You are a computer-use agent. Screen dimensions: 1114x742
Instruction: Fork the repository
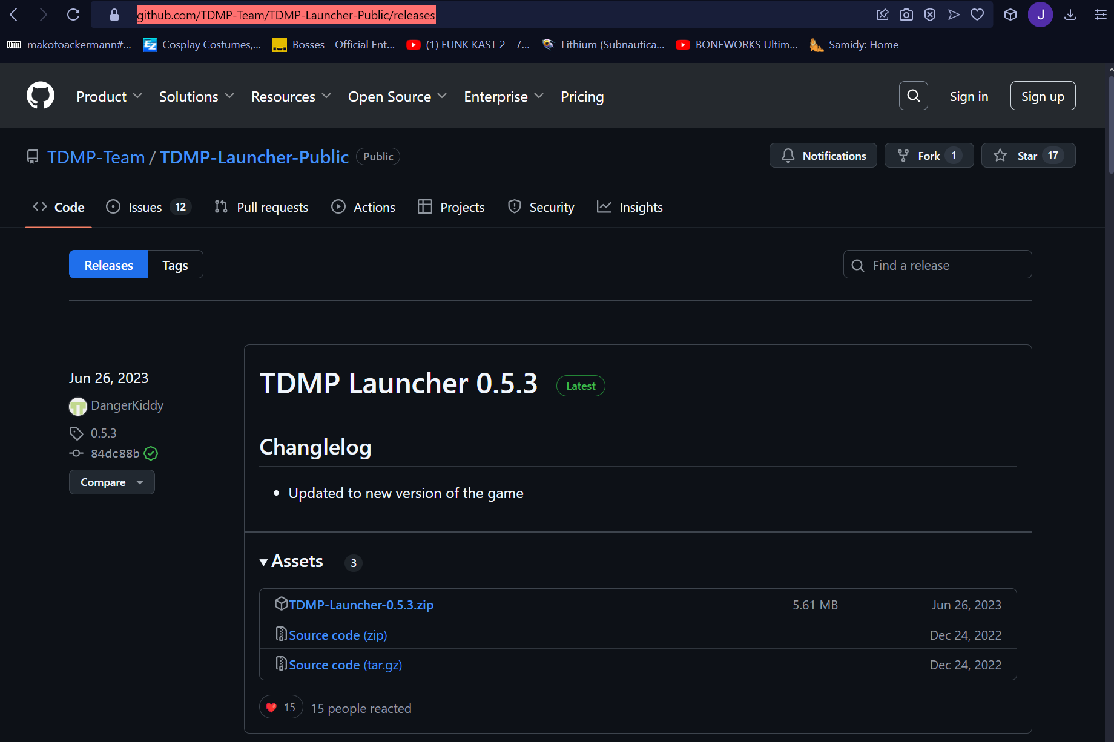click(929, 156)
